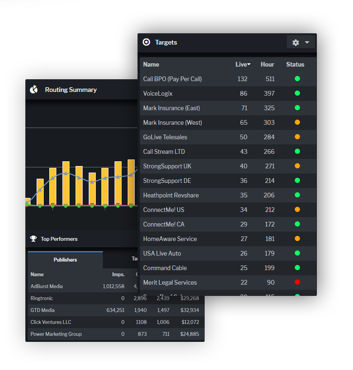Image resolution: width=353 pixels, height=370 pixels.
Task: Switch to the Publishers tab
Action: point(65,260)
